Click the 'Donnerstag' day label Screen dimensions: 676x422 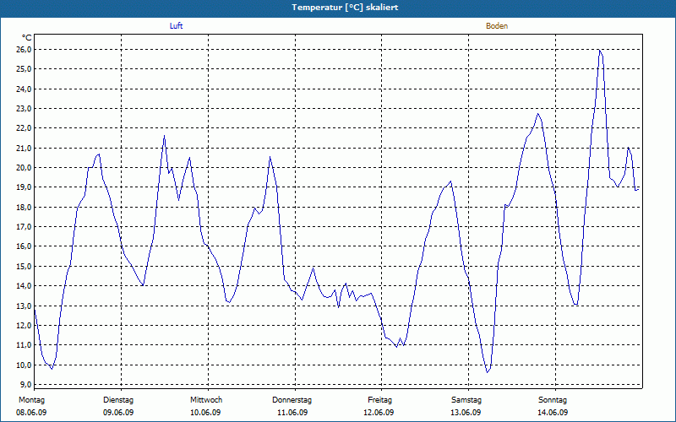click(292, 400)
